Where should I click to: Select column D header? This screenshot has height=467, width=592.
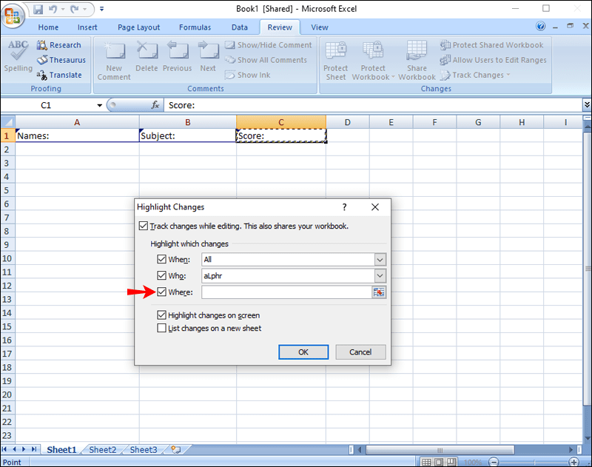(x=347, y=122)
